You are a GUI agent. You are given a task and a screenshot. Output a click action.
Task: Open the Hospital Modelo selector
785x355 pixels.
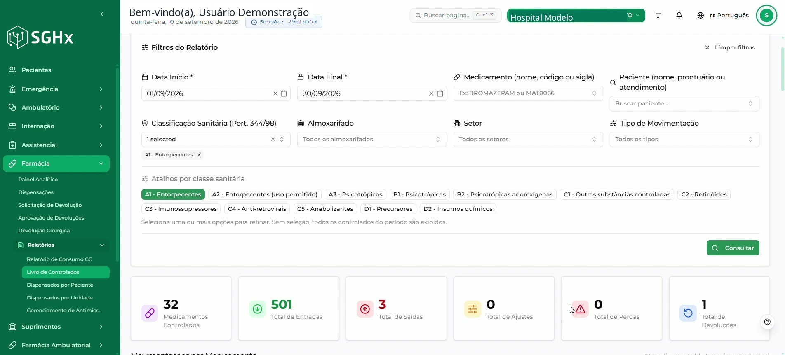tap(576, 16)
